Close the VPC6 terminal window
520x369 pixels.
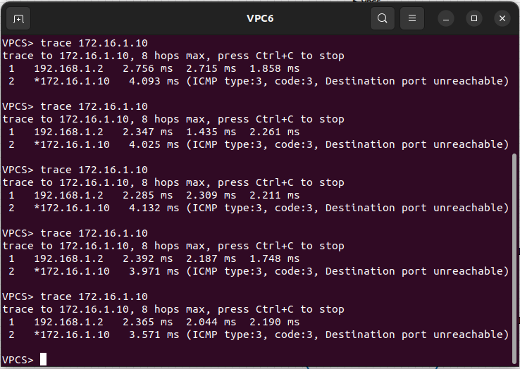[501, 18]
